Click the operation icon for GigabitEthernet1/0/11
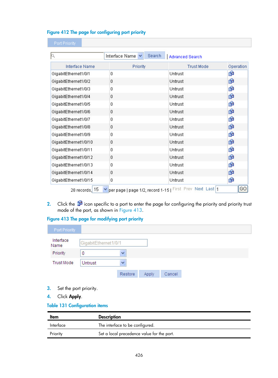Image resolution: width=278 pixels, height=378 pixels. coord(231,149)
